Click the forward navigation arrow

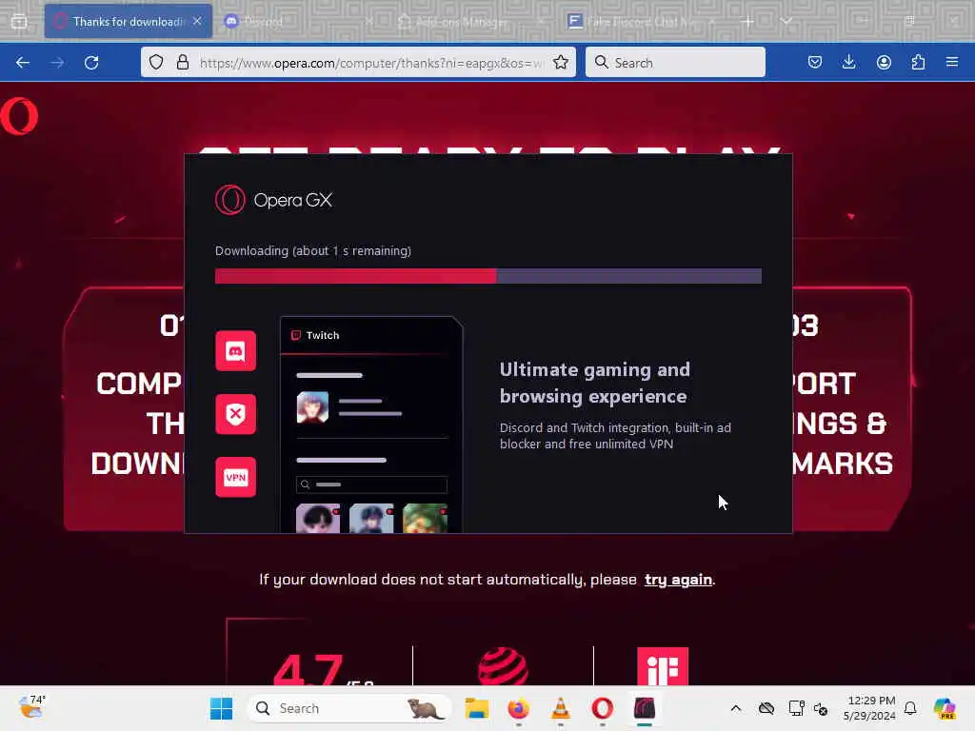57,63
